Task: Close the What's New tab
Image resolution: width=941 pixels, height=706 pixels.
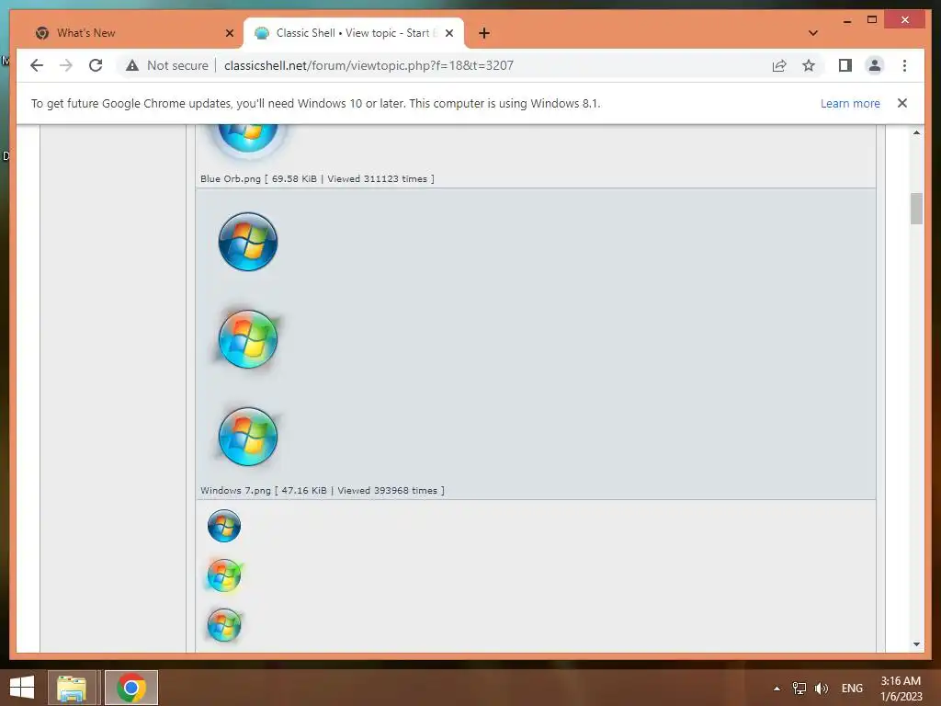Action: 229,33
